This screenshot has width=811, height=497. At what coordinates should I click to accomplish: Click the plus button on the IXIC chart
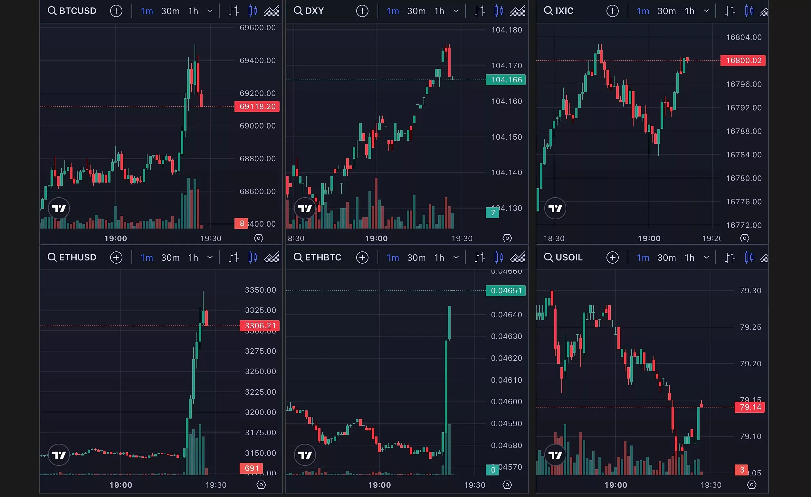click(x=612, y=11)
